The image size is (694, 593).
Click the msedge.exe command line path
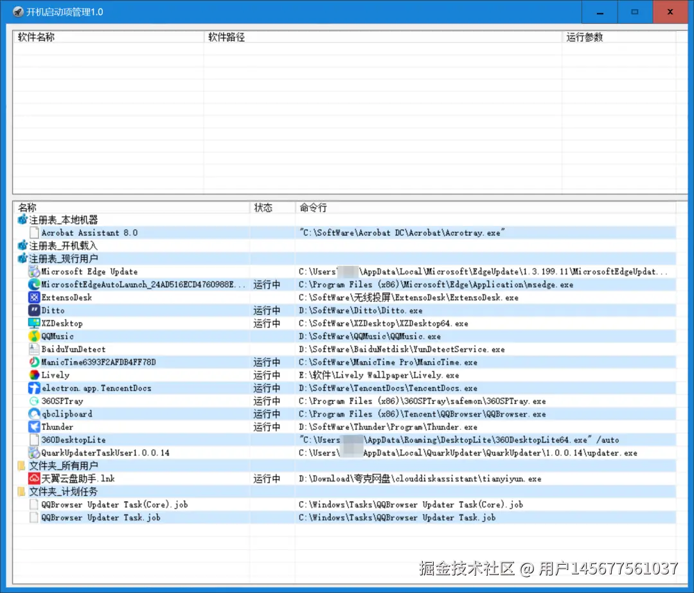(x=436, y=285)
